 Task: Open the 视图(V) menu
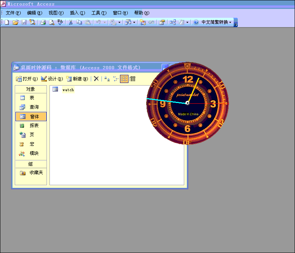point(56,13)
